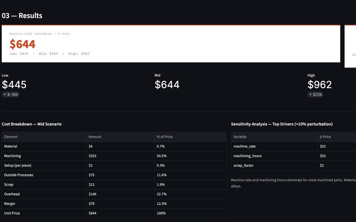Viewport: 356px width, 222px height.
Task: Click the 0.7% Material percentage cell
Action: (x=190, y=146)
